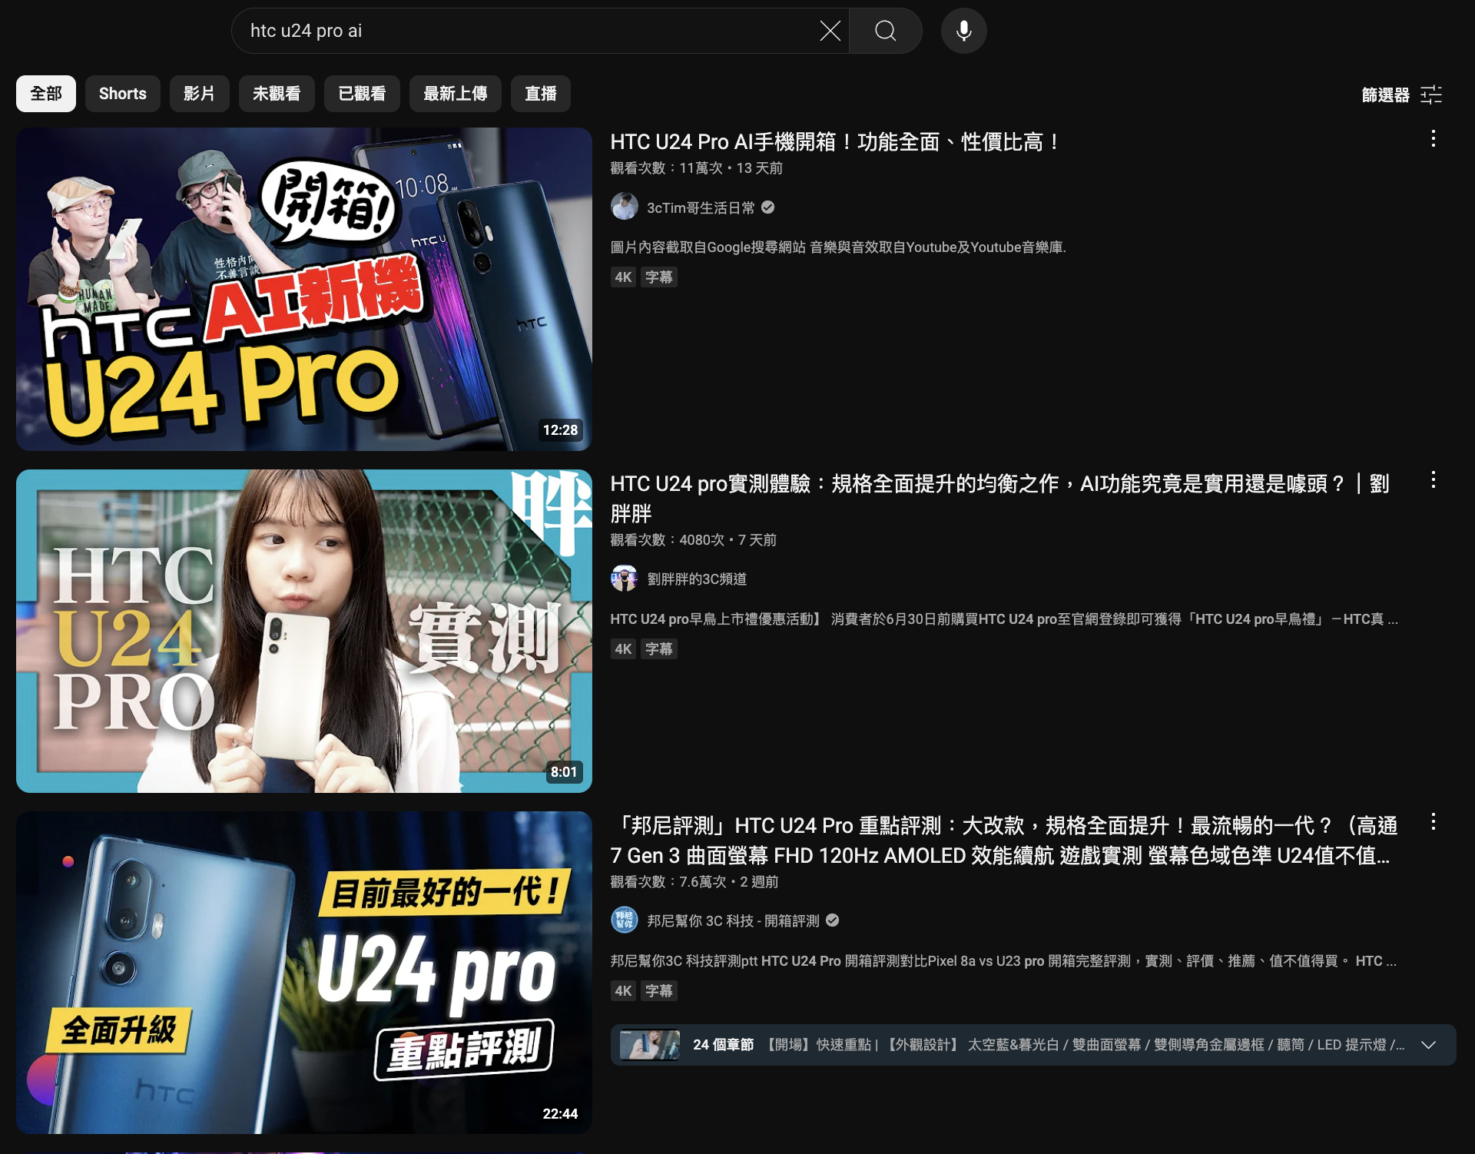1475x1154 pixels.
Task: Click description starting 圖片內容截取自Google搜尋網站
Action: tap(838, 247)
